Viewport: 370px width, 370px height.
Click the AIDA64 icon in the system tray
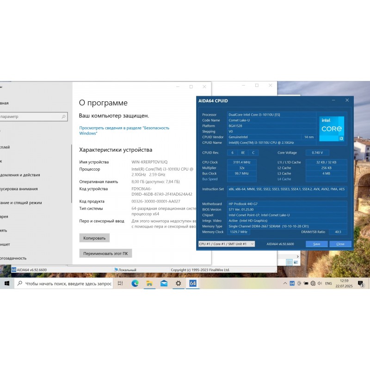292,284
